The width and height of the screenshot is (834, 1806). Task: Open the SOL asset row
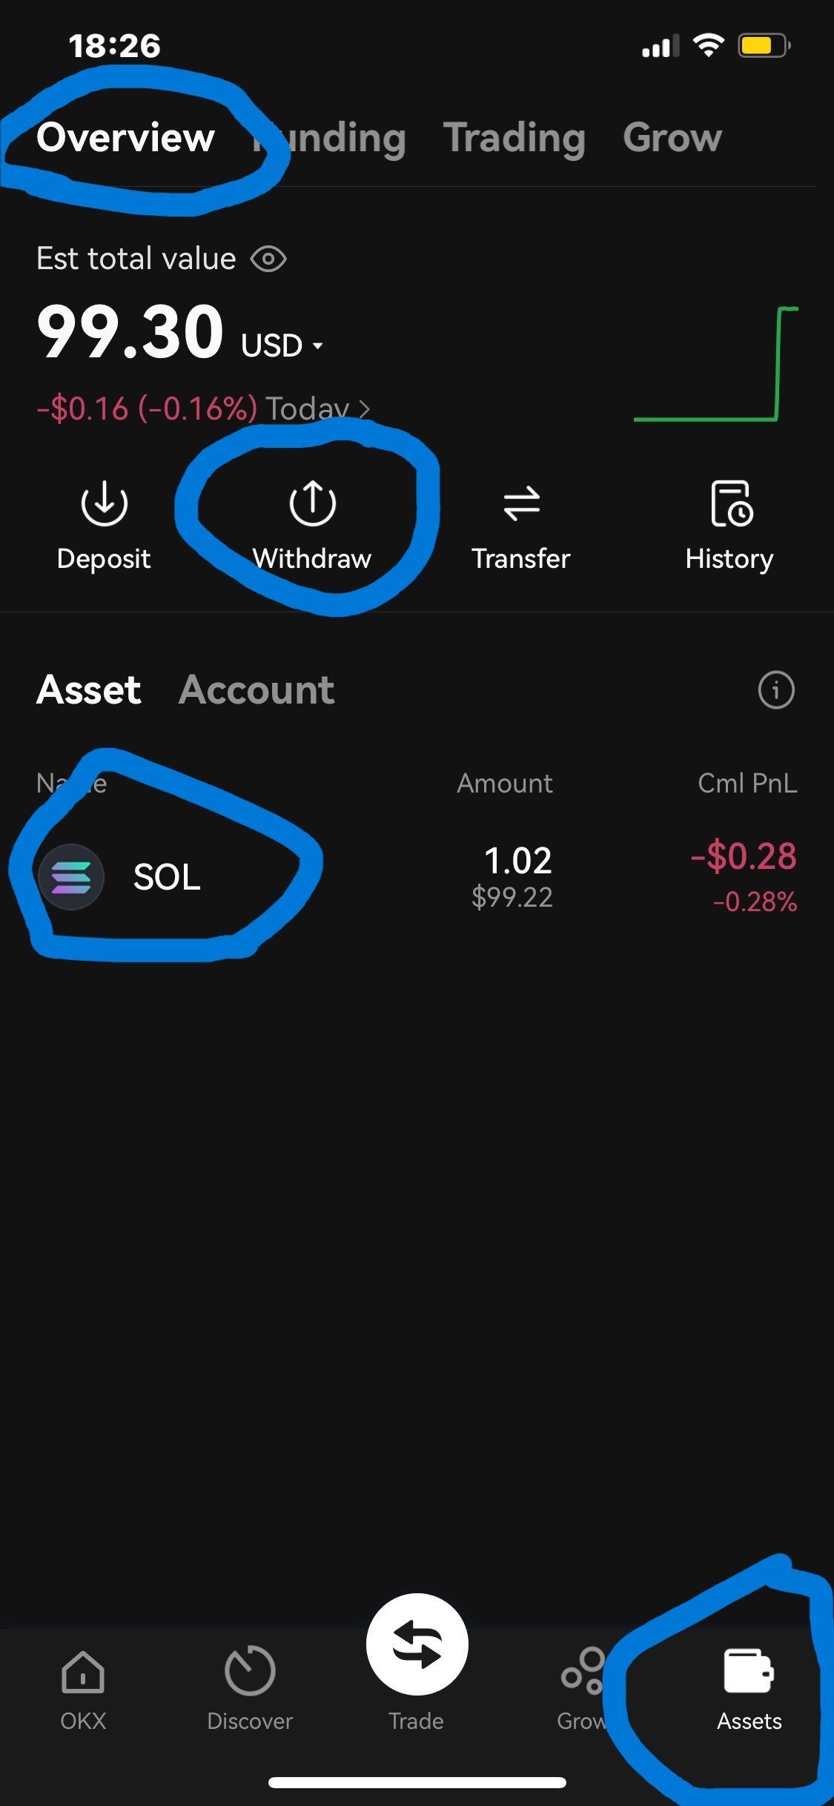(415, 877)
